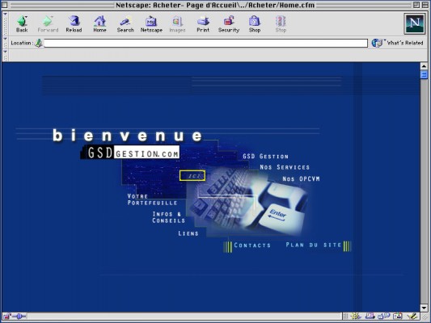Viewport: 431px width, 323px height.
Task: Collapse the personal toolbar handle
Action: click(5, 56)
